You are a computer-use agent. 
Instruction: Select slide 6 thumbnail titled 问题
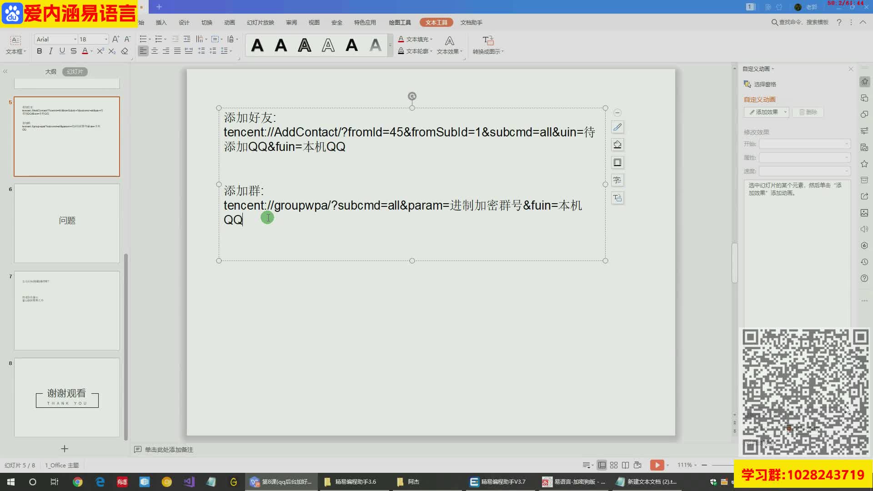coord(67,223)
